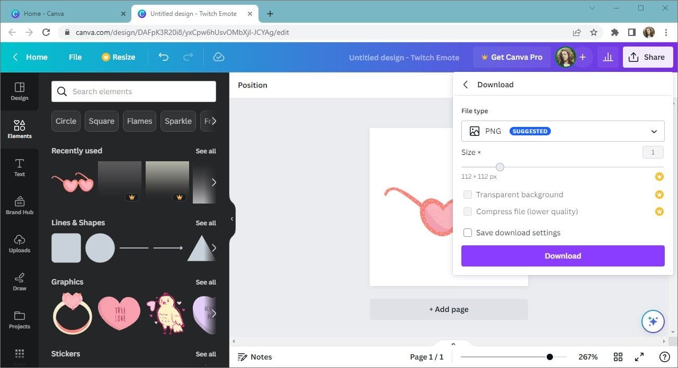Open the Uploads panel

[20, 243]
